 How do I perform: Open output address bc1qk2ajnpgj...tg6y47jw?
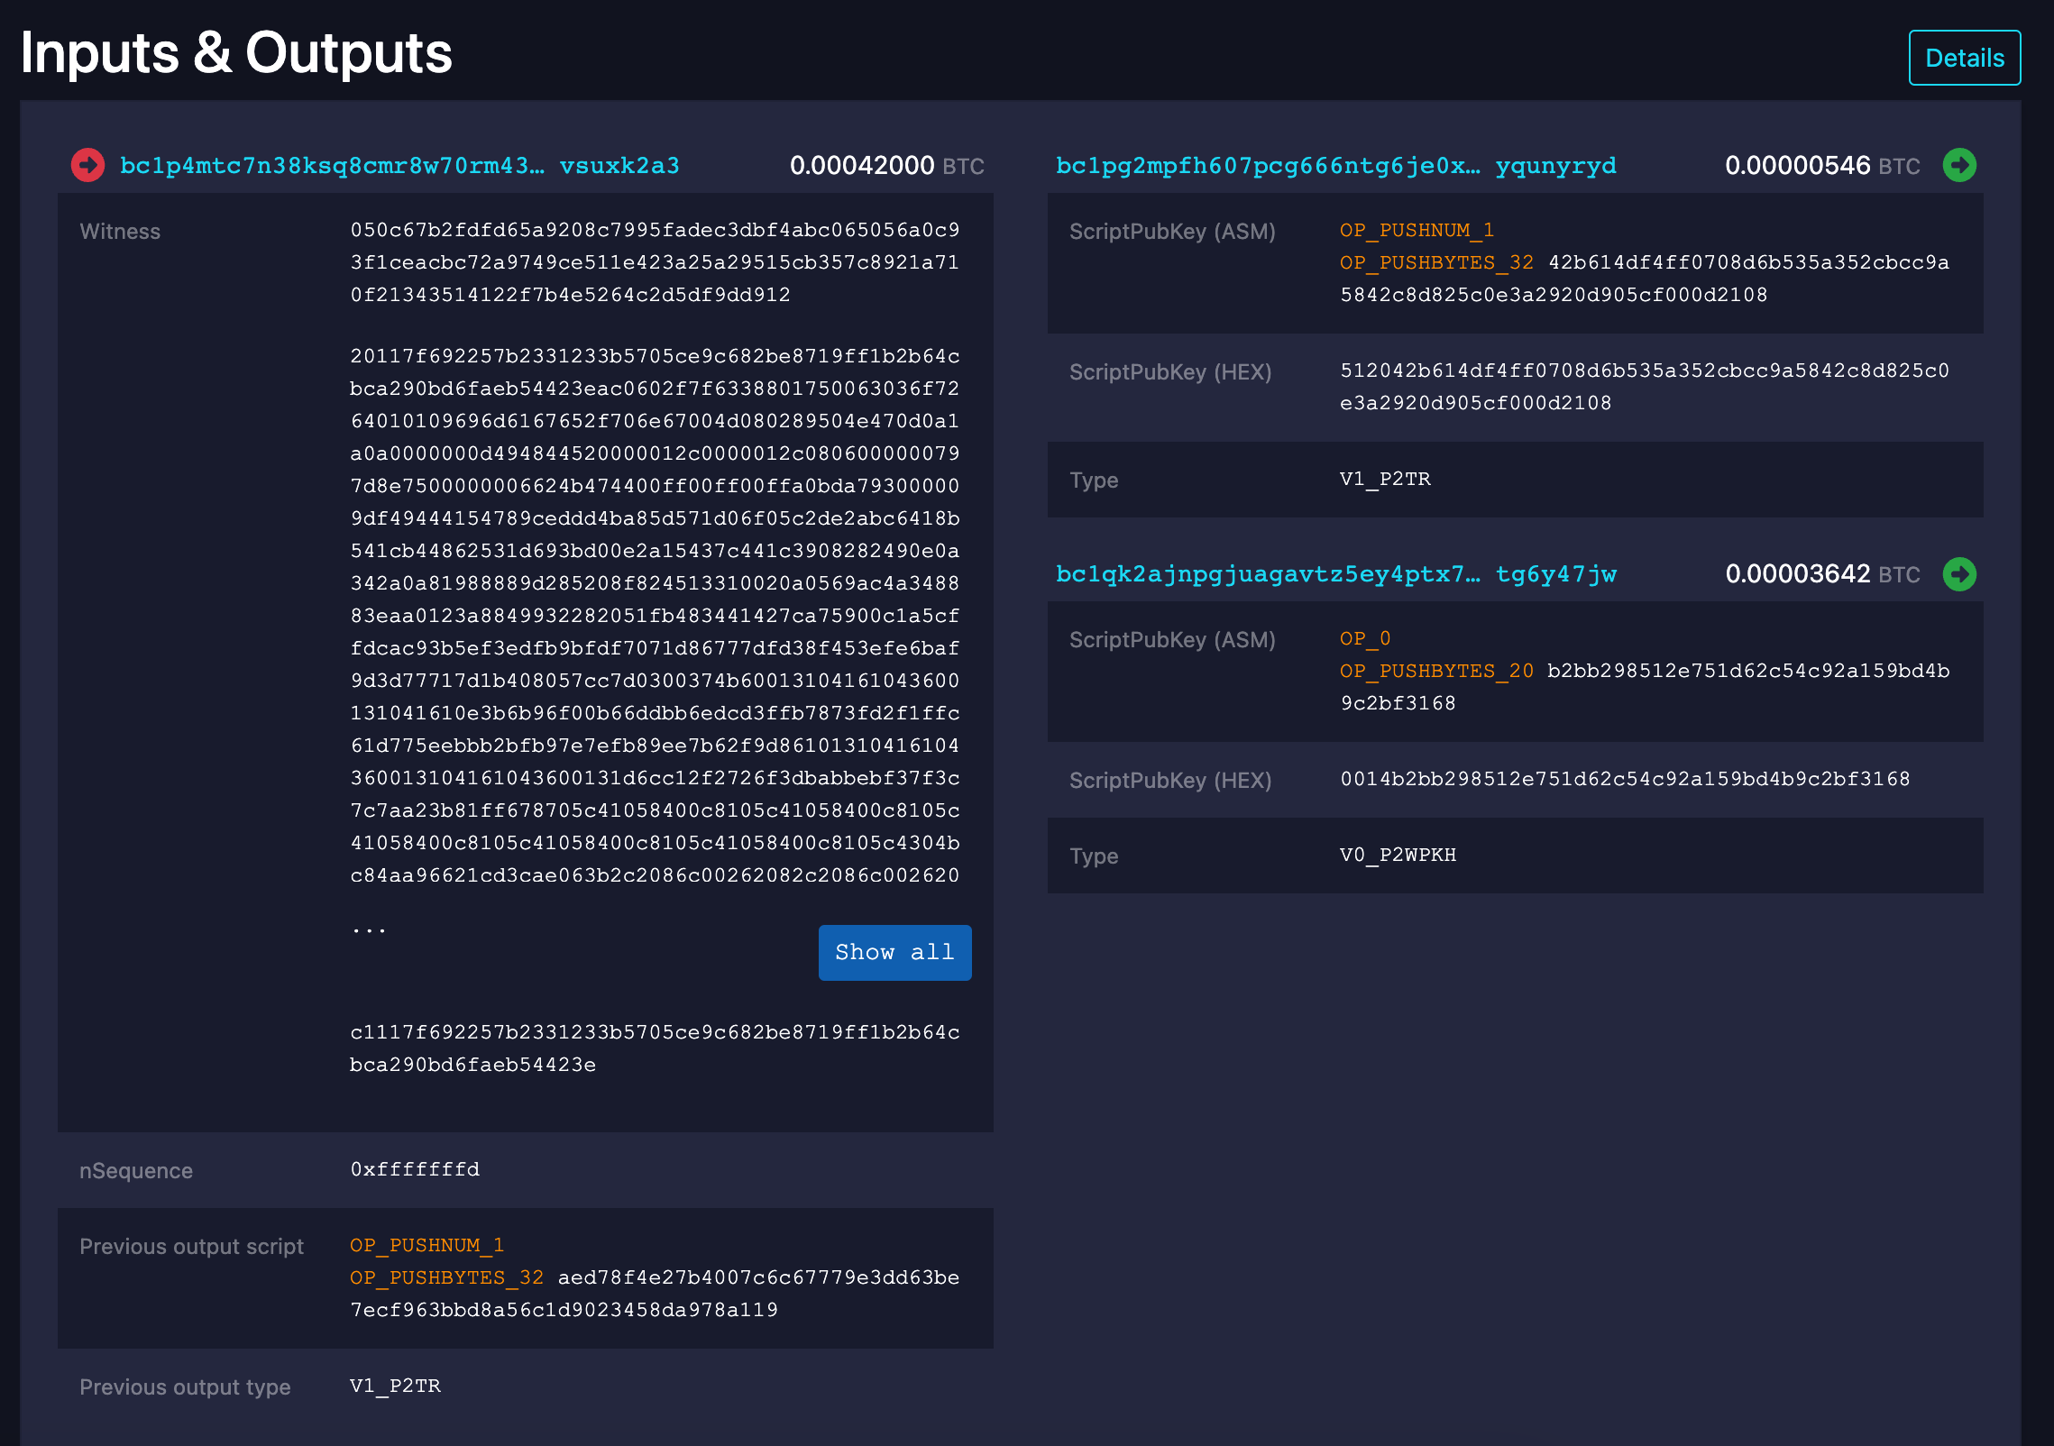(1335, 574)
